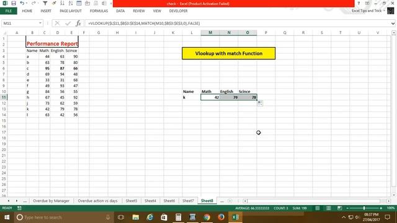397x223 pixels.
Task: Open the FORMULAS ribbon tab
Action: (x=99, y=11)
